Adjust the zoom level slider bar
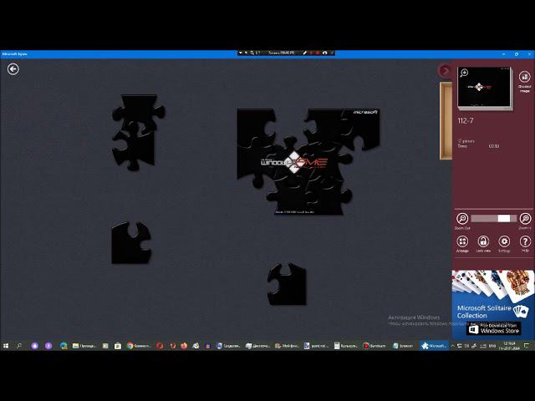Image resolution: width=535 pixels, height=401 pixels. [x=493, y=219]
